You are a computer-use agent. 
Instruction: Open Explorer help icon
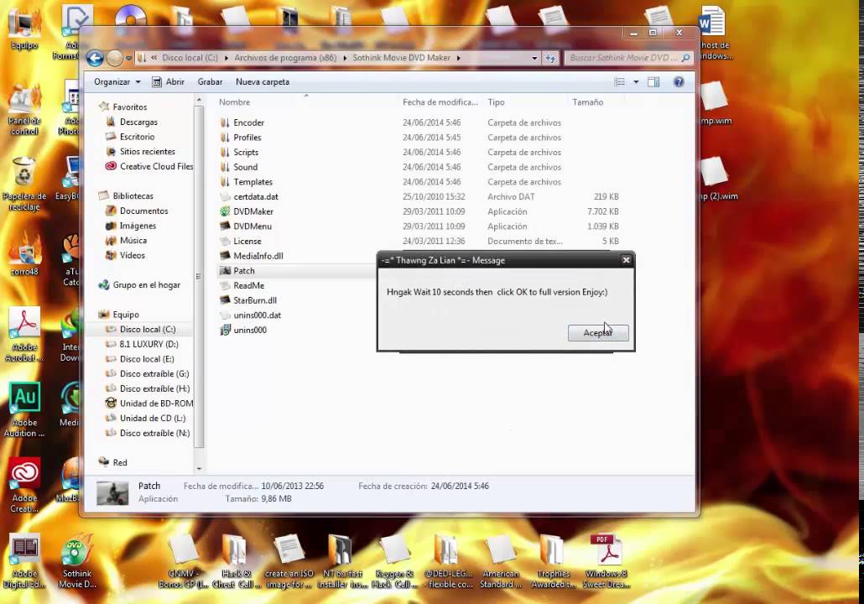pyautogui.click(x=679, y=81)
